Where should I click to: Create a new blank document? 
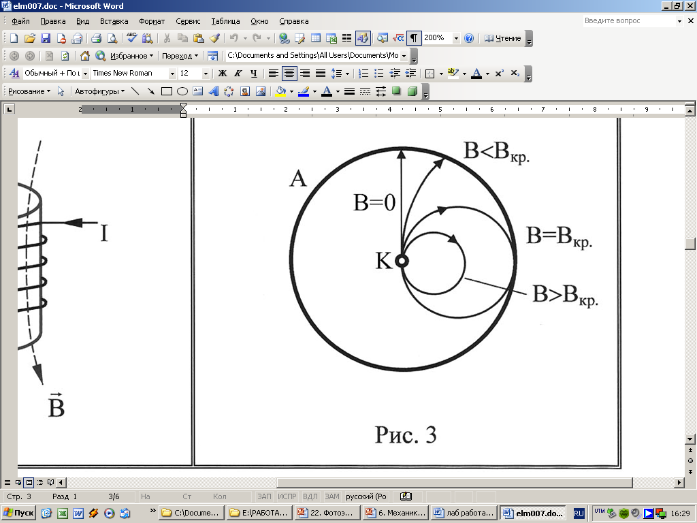14,38
